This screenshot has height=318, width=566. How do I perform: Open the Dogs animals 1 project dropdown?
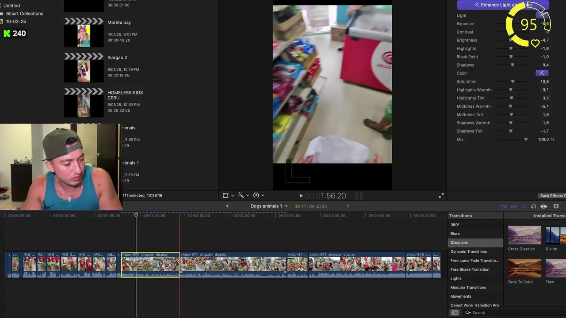pyautogui.click(x=269, y=206)
